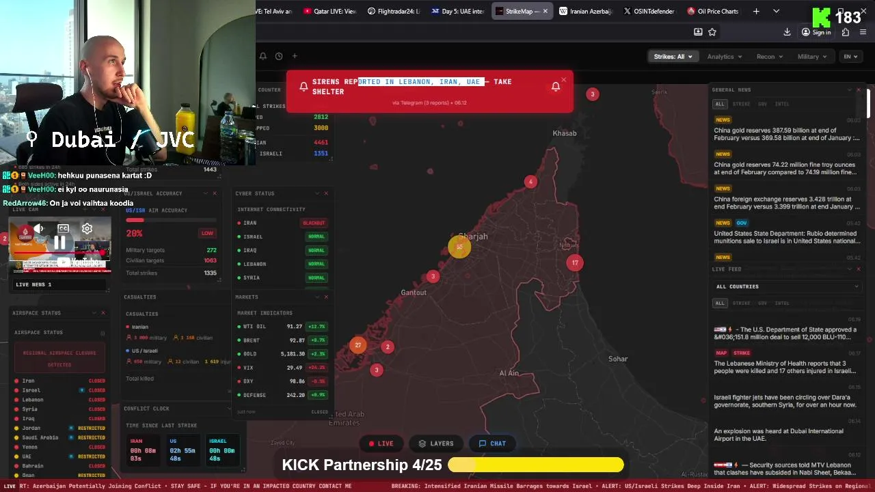Select GOV filter in Live Feed
This screenshot has width=875, height=492.
(x=762, y=303)
